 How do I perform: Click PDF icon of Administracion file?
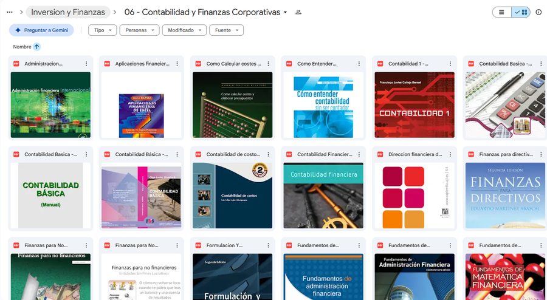pyautogui.click(x=16, y=64)
